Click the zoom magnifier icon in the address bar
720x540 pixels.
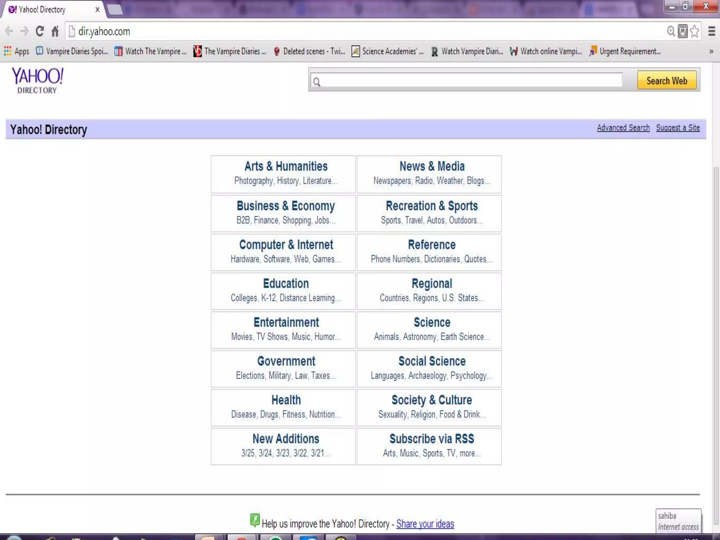[671, 31]
